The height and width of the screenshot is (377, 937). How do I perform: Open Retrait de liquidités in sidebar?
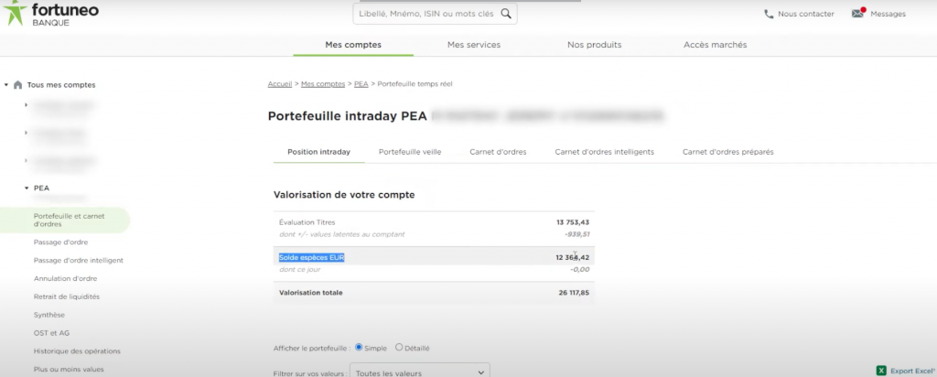tap(67, 296)
